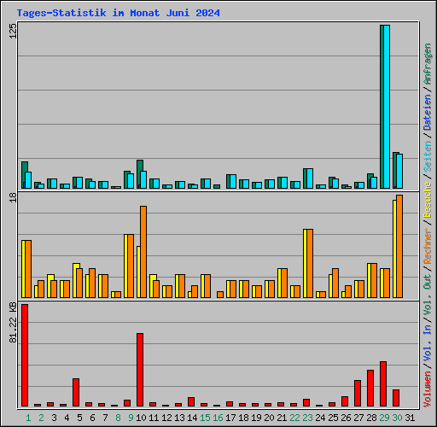Image resolution: width=437 pixels, height=427 pixels.
Task: Click the cyan Seiten bar for day 23
Action: (310, 178)
